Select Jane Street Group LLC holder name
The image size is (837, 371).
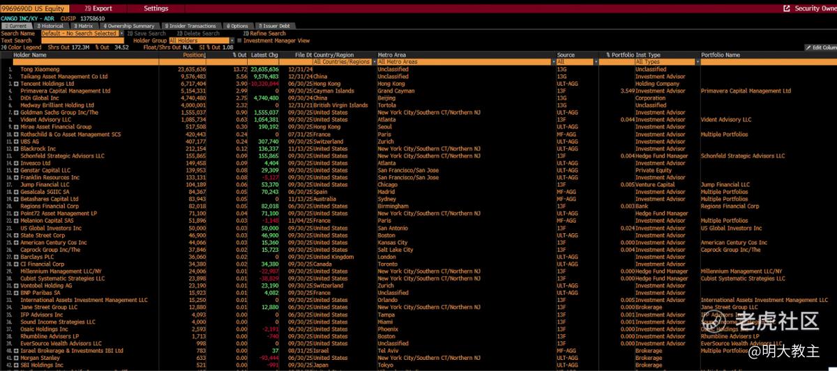pos(49,308)
